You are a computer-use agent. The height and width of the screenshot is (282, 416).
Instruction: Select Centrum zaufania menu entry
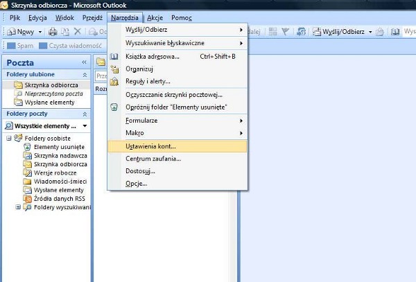tap(177, 159)
